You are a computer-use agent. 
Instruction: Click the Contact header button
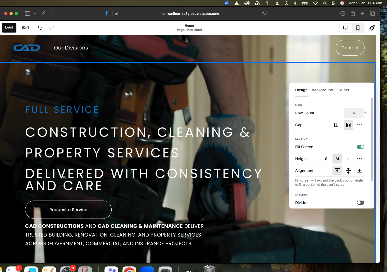[x=350, y=48]
